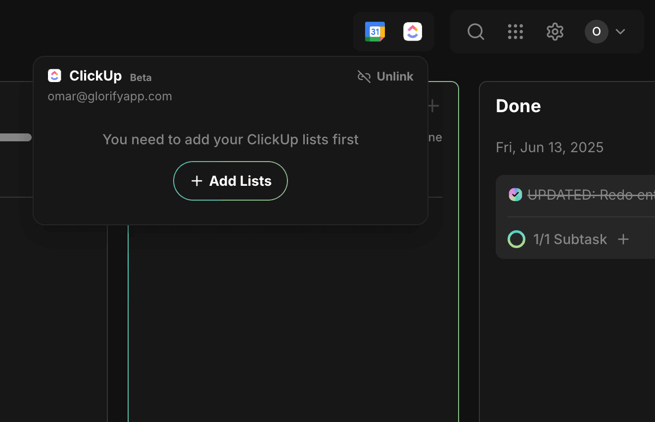The height and width of the screenshot is (422, 655).
Task: Click the 'You need to add your ClickUp lists first' message
Action: [x=231, y=139]
